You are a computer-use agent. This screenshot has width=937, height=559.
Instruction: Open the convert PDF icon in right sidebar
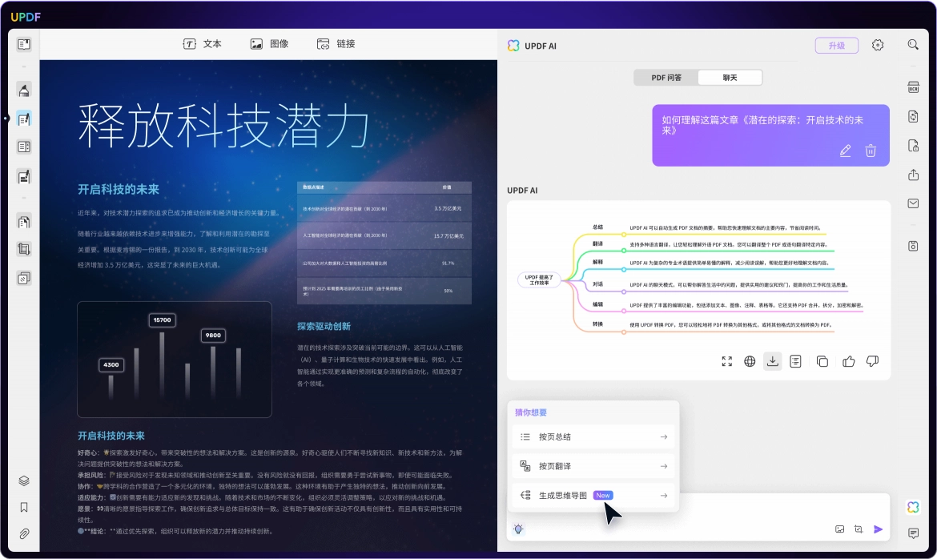[913, 117]
